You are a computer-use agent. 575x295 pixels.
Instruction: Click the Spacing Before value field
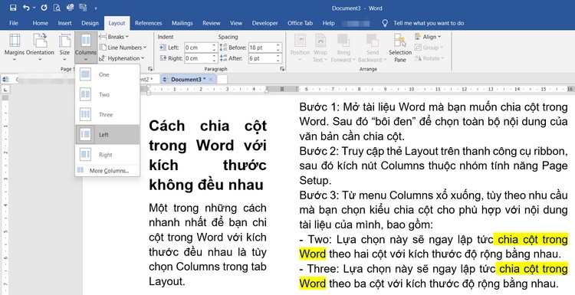tap(261, 48)
